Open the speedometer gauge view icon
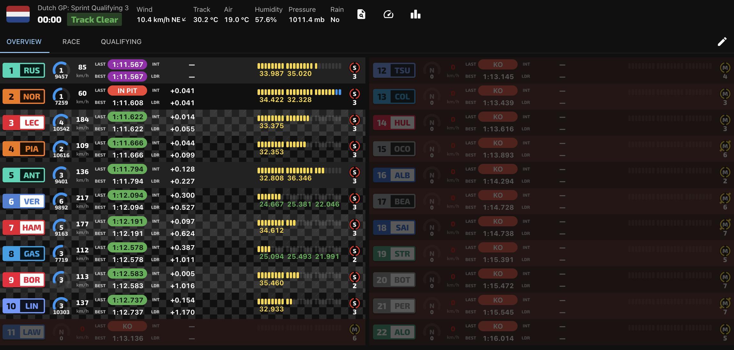The height and width of the screenshot is (350, 734). pyautogui.click(x=388, y=14)
